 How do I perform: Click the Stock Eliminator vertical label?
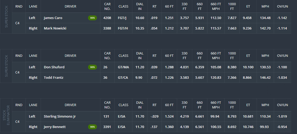[x=7, y=115]
